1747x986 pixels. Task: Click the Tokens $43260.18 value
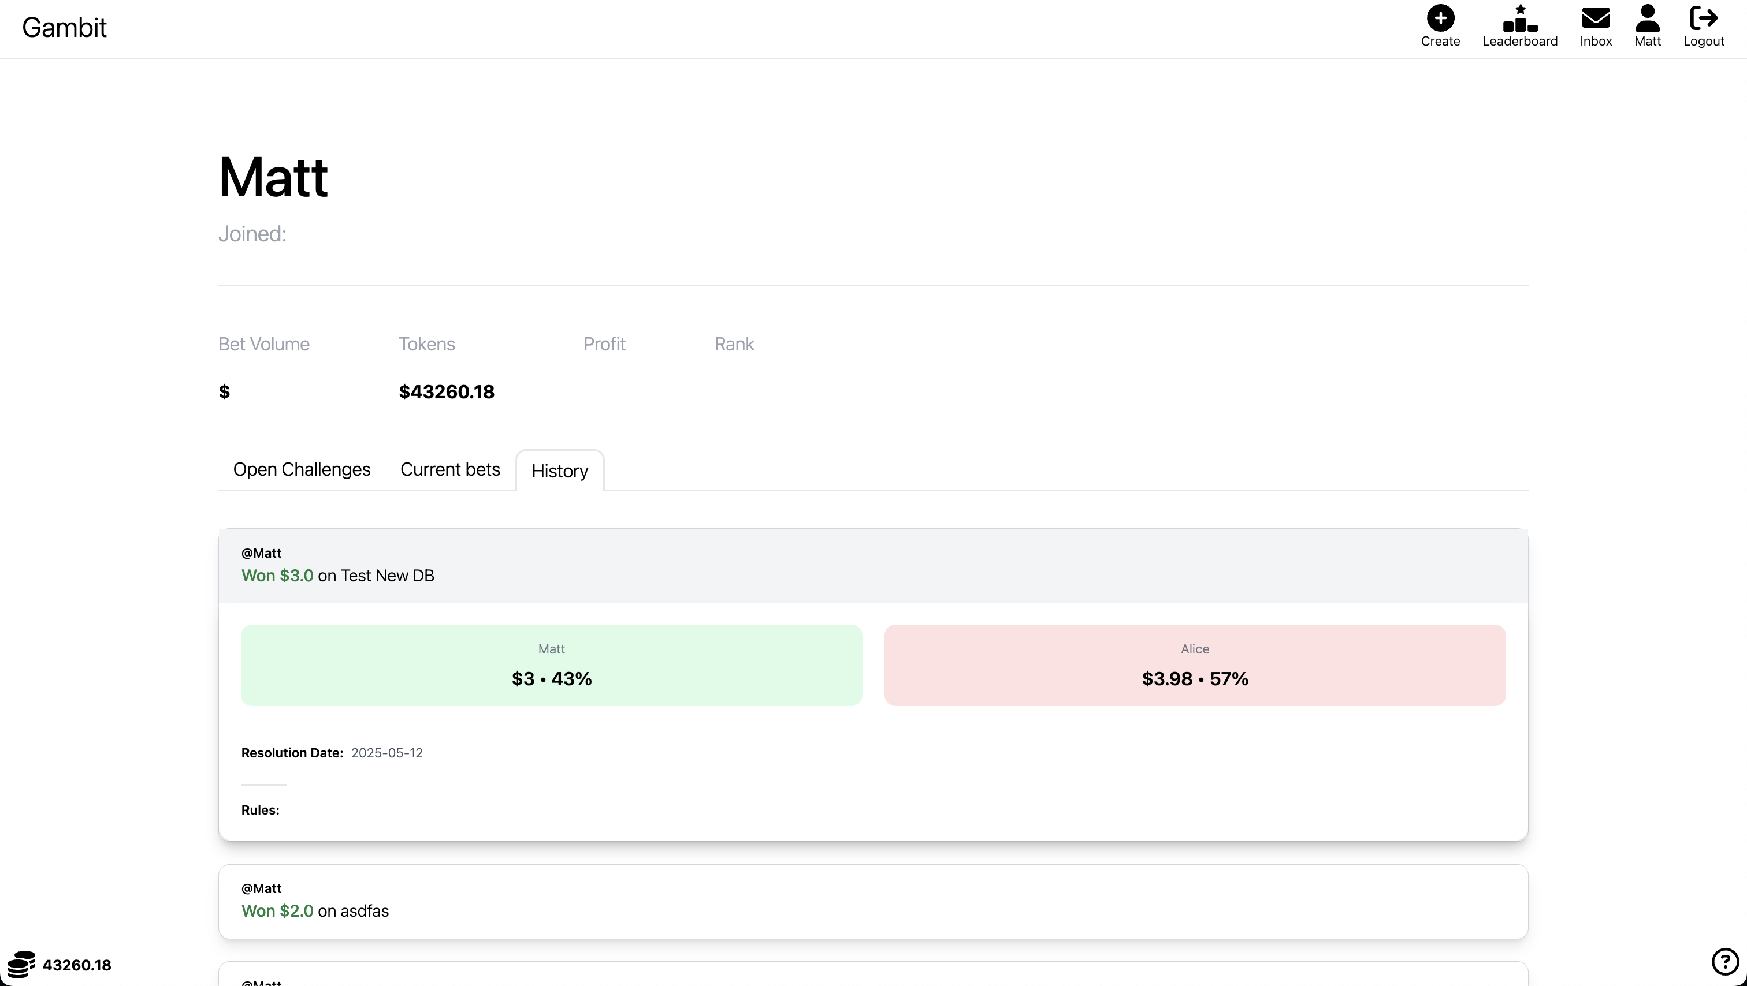[446, 392]
